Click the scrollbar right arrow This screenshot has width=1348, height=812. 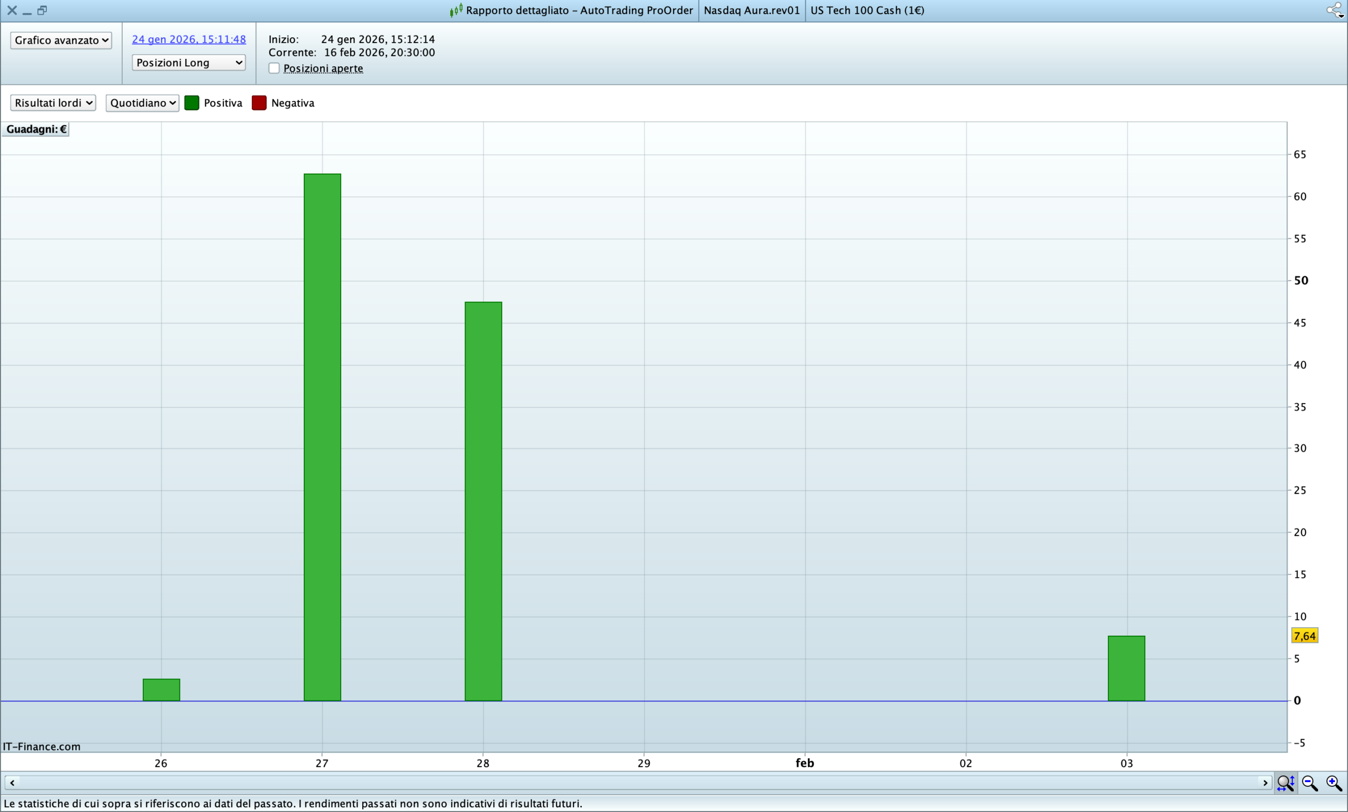click(x=1265, y=783)
